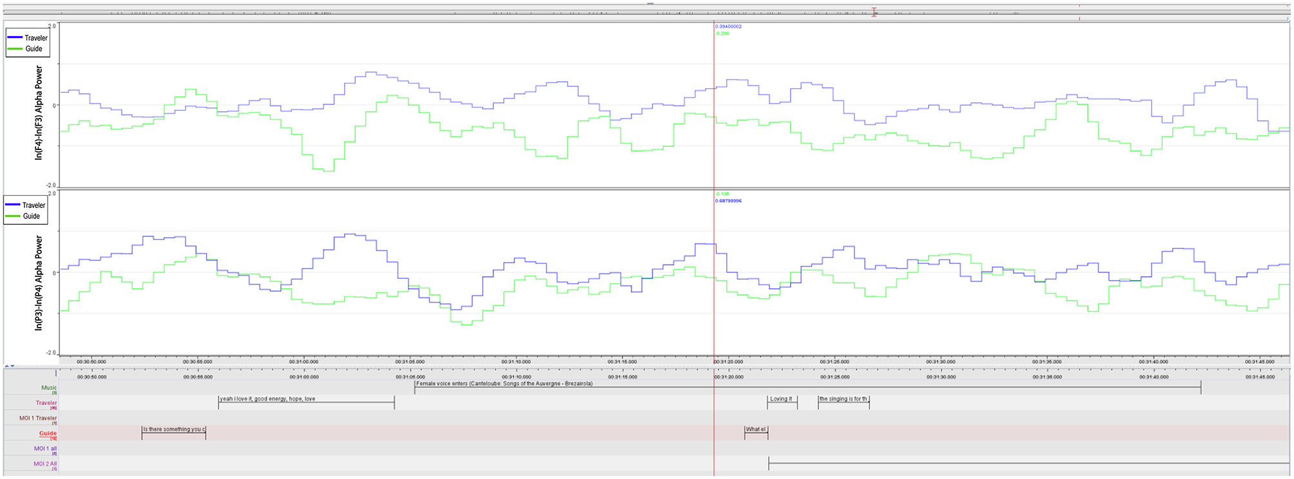Screen dimensions: 1294x479
Task: Select the MOI 1 all tier
Action: (x=45, y=448)
